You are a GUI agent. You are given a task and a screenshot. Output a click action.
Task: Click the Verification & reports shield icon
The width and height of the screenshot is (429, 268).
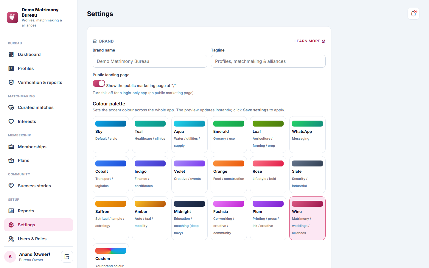[x=11, y=82]
